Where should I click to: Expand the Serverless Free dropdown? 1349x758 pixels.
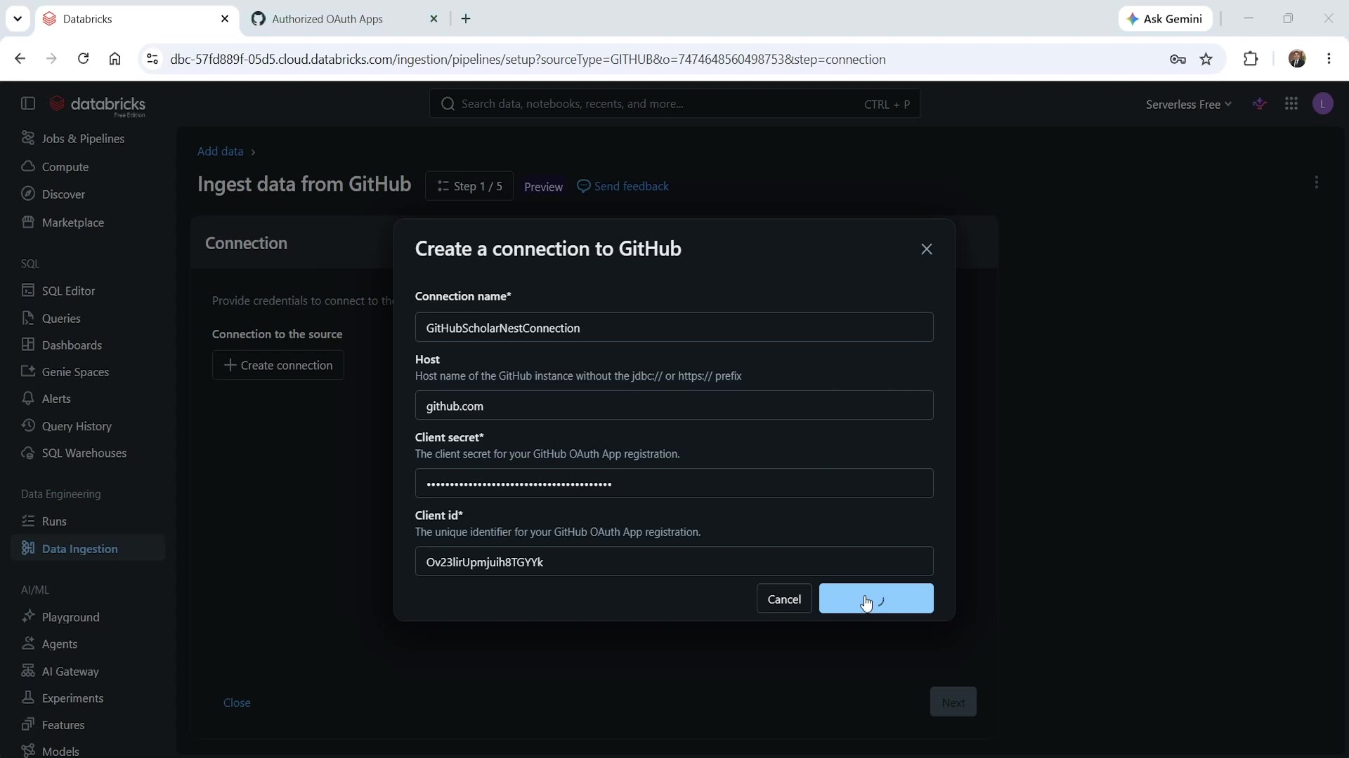click(x=1188, y=104)
